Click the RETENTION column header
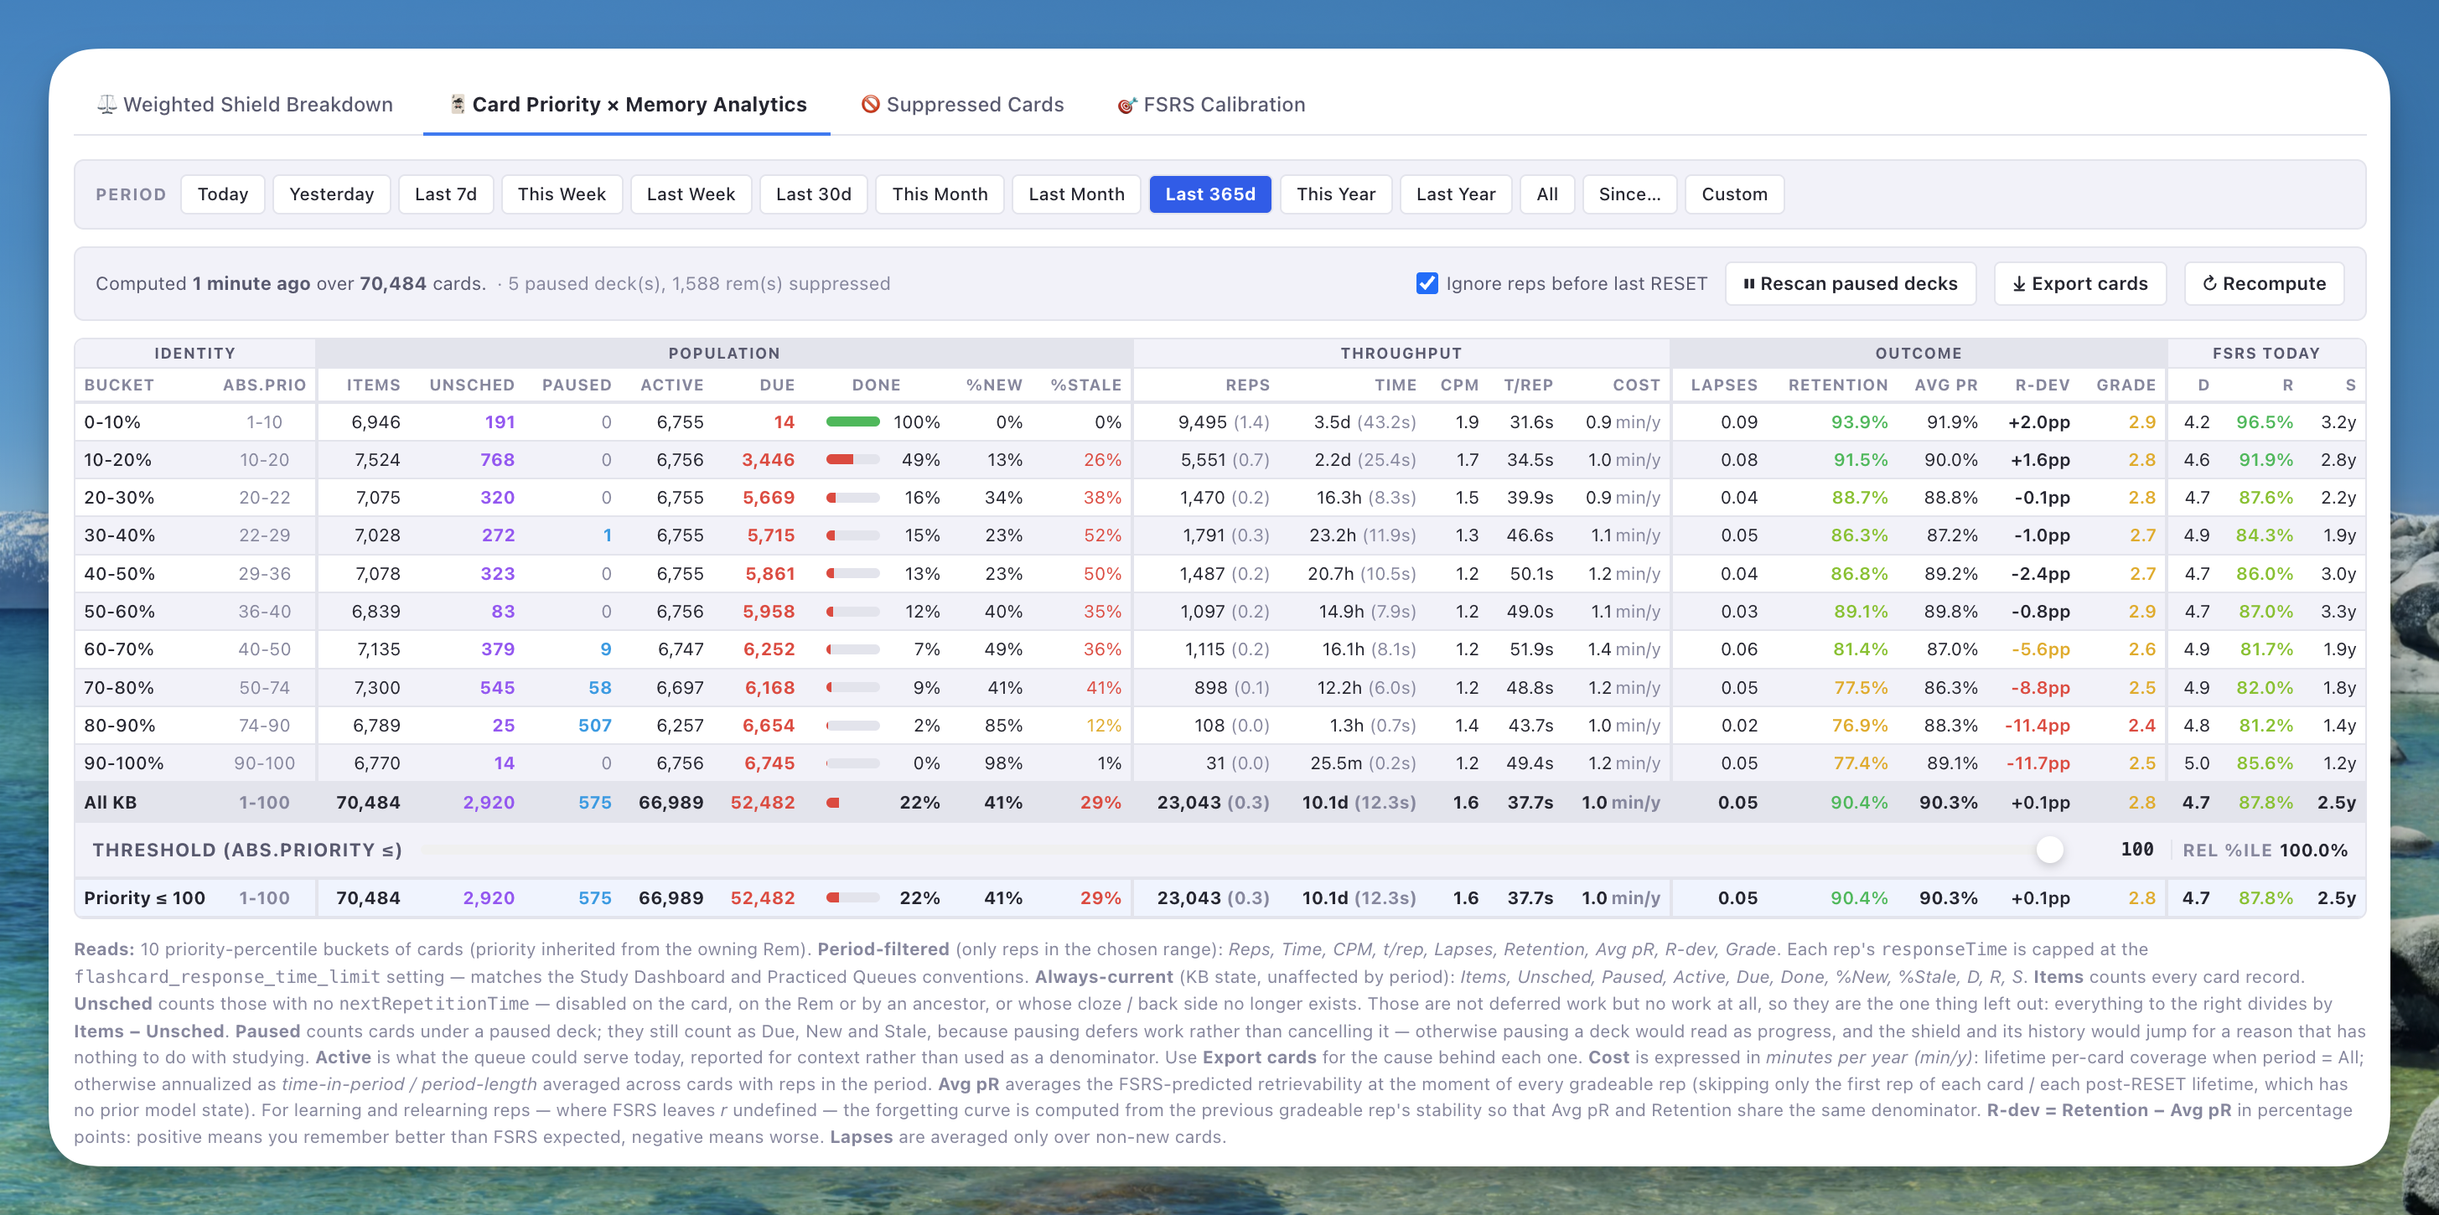Image resolution: width=2439 pixels, height=1215 pixels. tap(1837, 385)
